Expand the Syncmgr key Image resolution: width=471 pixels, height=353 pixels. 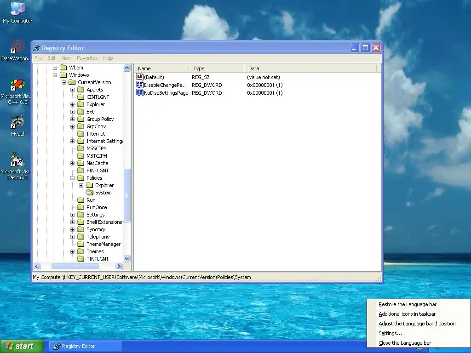click(x=72, y=229)
